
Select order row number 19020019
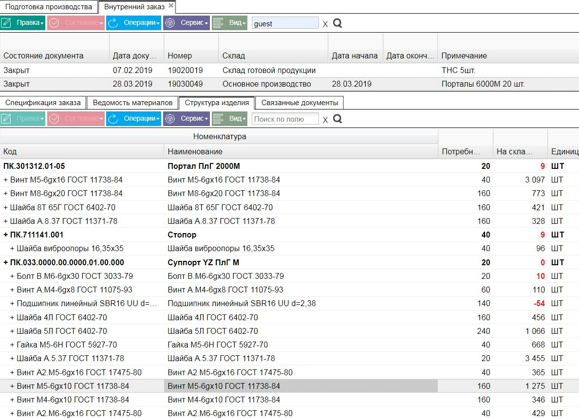(289, 70)
